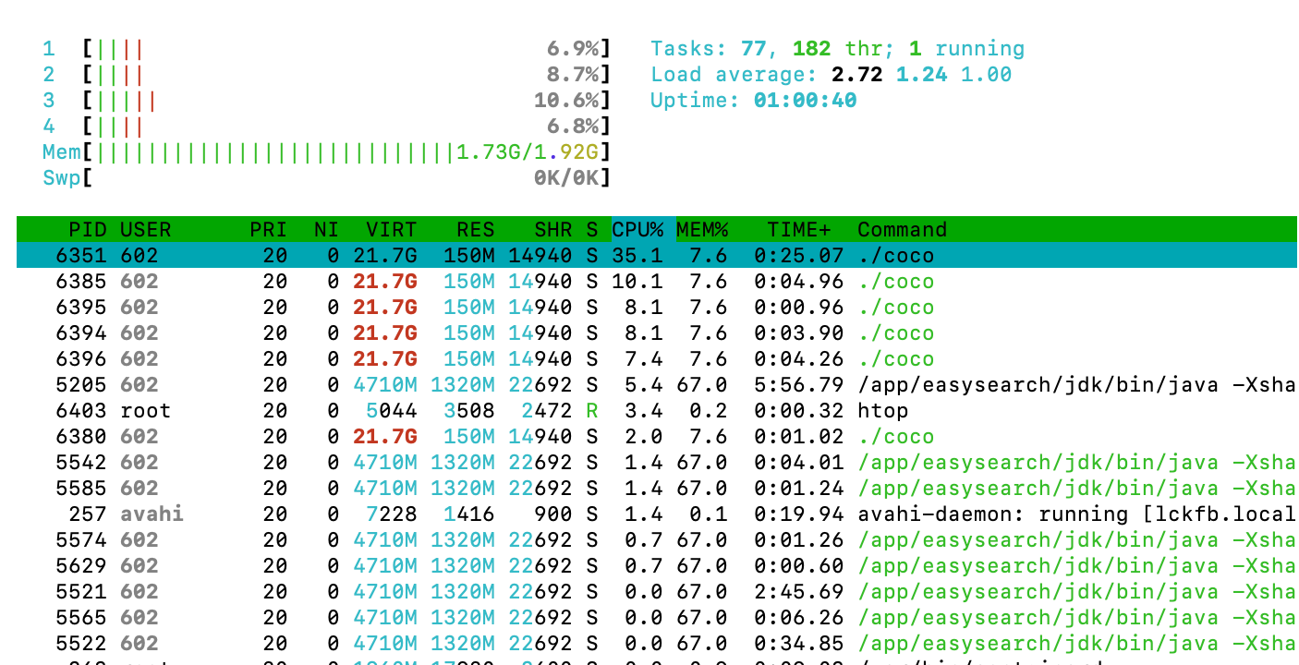Viewport: 1299px width, 665px height.
Task: Select java thread row PID 5521
Action: tap(657, 591)
